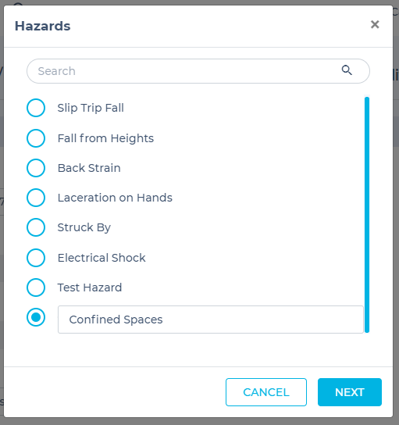
Task: Click the blue vertical list scrollbar
Action: click(x=367, y=215)
